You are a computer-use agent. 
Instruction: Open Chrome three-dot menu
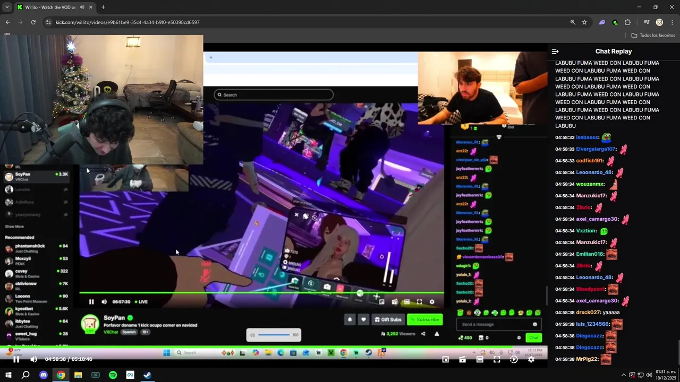(x=672, y=22)
